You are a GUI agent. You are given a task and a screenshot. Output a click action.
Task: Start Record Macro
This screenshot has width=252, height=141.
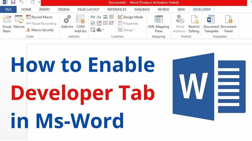pos(39,17)
